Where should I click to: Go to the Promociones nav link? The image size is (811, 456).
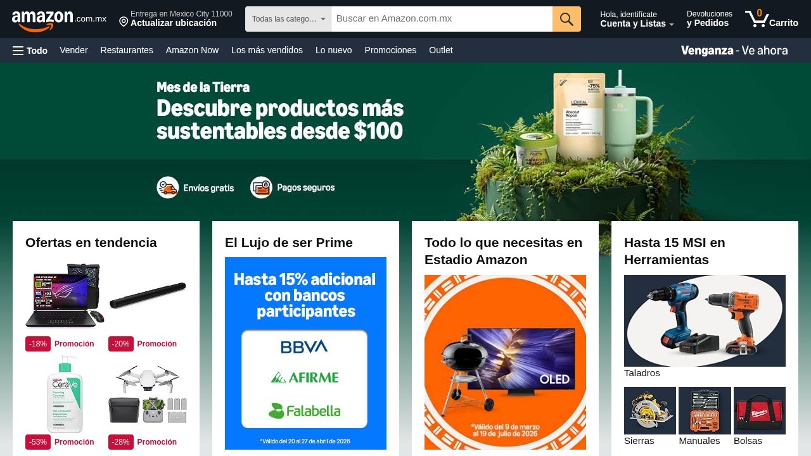point(390,50)
